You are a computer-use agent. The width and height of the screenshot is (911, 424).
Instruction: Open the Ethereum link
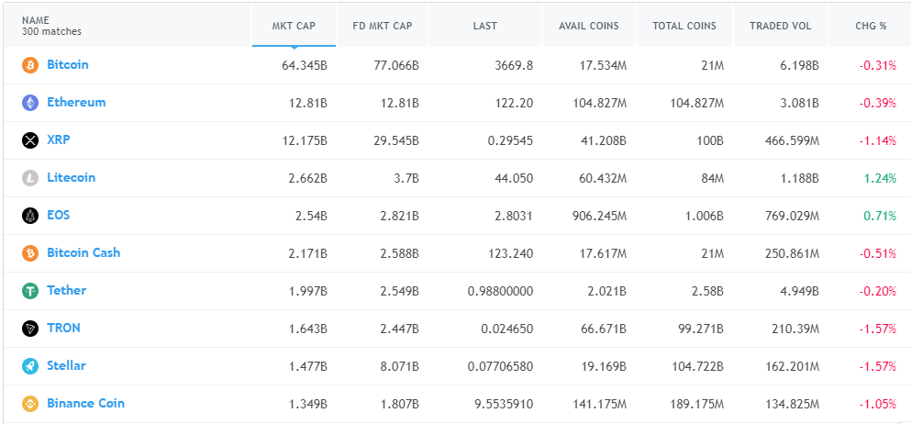tap(76, 102)
